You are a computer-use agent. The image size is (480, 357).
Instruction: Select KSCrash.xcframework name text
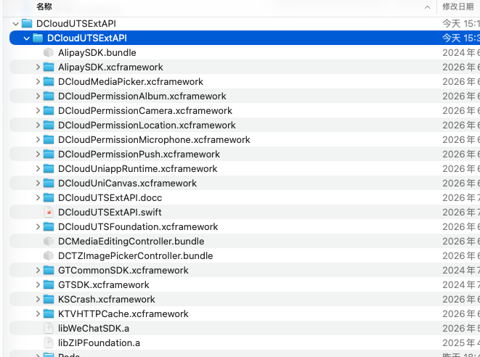[107, 300]
